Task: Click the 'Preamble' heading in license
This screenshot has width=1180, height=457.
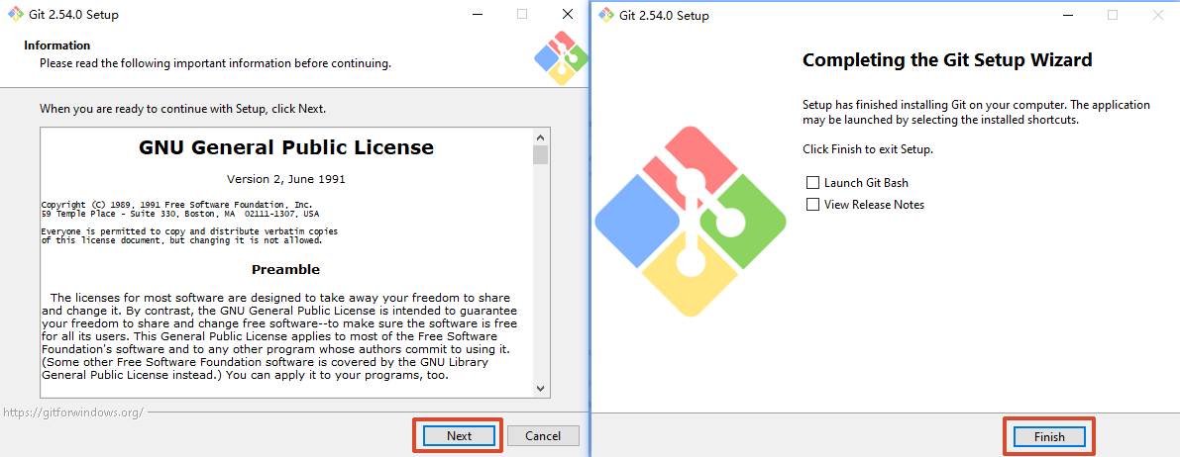Action: tap(286, 269)
